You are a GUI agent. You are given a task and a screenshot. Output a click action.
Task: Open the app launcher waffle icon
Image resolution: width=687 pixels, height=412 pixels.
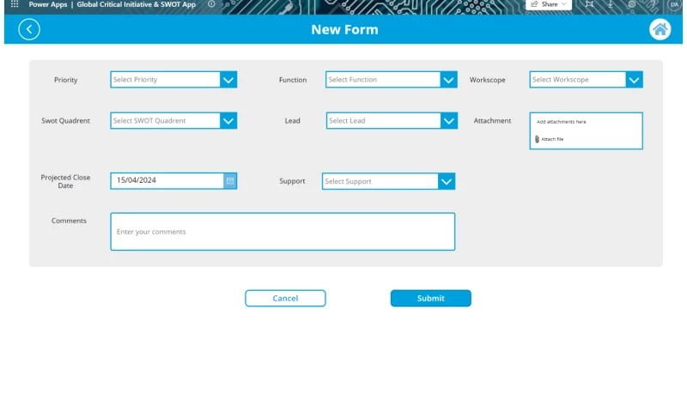(x=14, y=4)
